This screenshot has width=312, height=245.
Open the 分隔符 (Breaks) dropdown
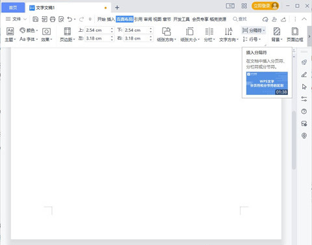pyautogui.click(x=253, y=31)
